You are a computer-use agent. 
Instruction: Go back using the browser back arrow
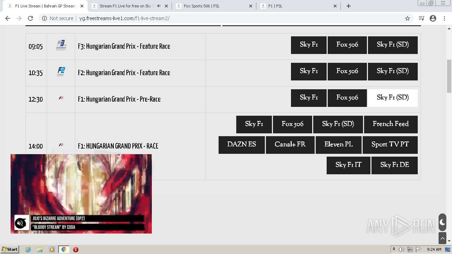coord(8,18)
